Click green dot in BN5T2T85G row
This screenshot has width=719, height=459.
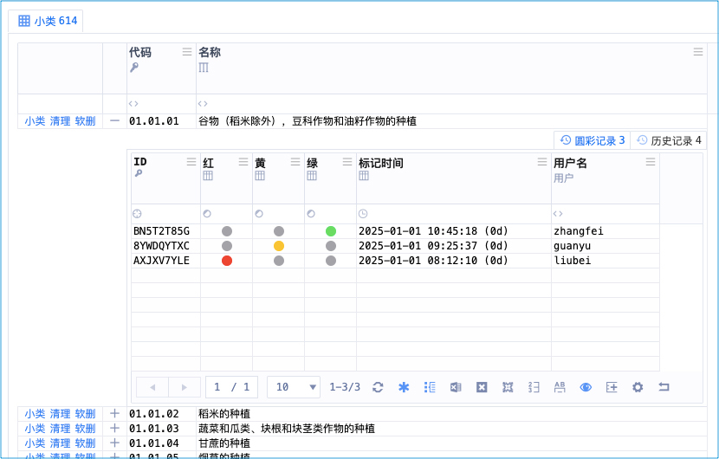point(331,231)
